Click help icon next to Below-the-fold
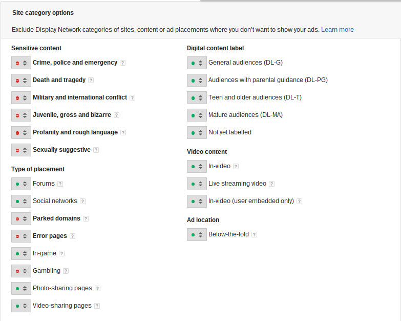 [254, 234]
